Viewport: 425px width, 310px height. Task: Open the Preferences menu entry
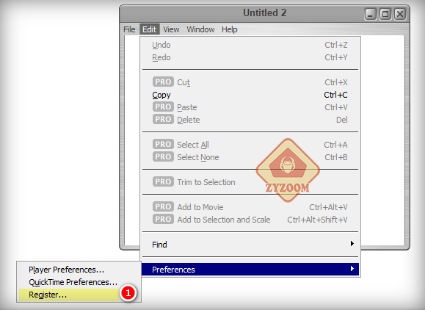[x=250, y=270]
